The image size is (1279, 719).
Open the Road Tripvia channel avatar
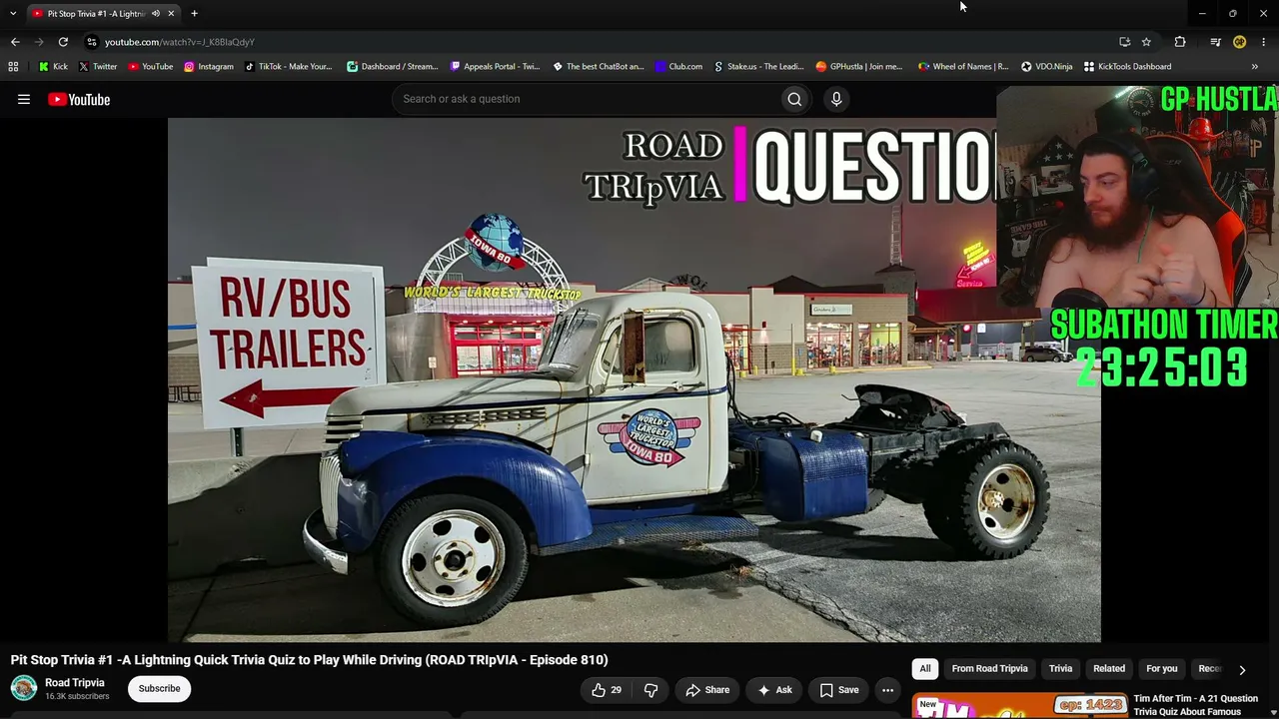pos(24,688)
